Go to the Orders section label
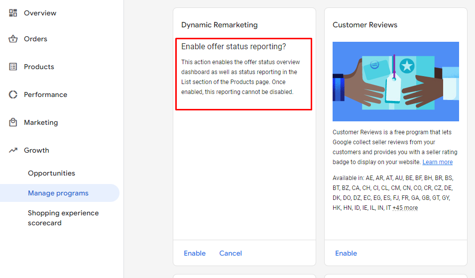475x278 pixels. click(x=35, y=39)
